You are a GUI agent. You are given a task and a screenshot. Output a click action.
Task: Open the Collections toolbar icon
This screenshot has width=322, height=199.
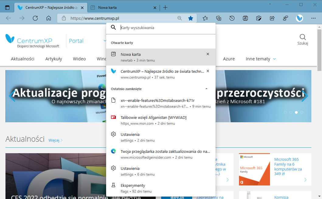pos(219,18)
